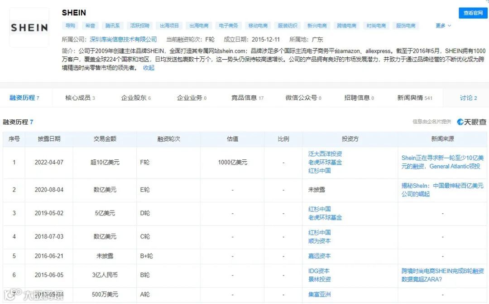The width and height of the screenshot is (489, 304).
Task: Click the 天眼查 logo
Action: coord(471,122)
